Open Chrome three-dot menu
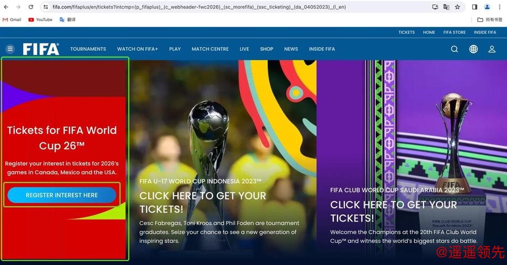The image size is (507, 265). click(499, 7)
